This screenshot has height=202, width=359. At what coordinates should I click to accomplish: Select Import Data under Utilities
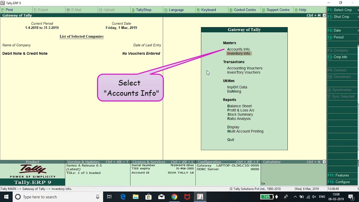point(237,87)
